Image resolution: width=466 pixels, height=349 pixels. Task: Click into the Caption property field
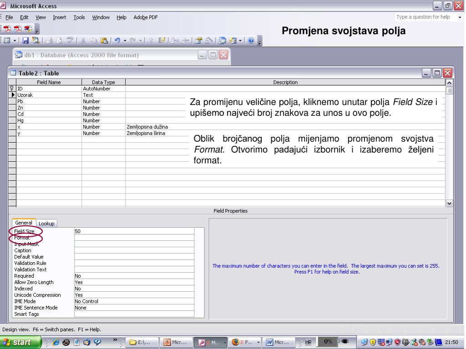[x=134, y=250]
